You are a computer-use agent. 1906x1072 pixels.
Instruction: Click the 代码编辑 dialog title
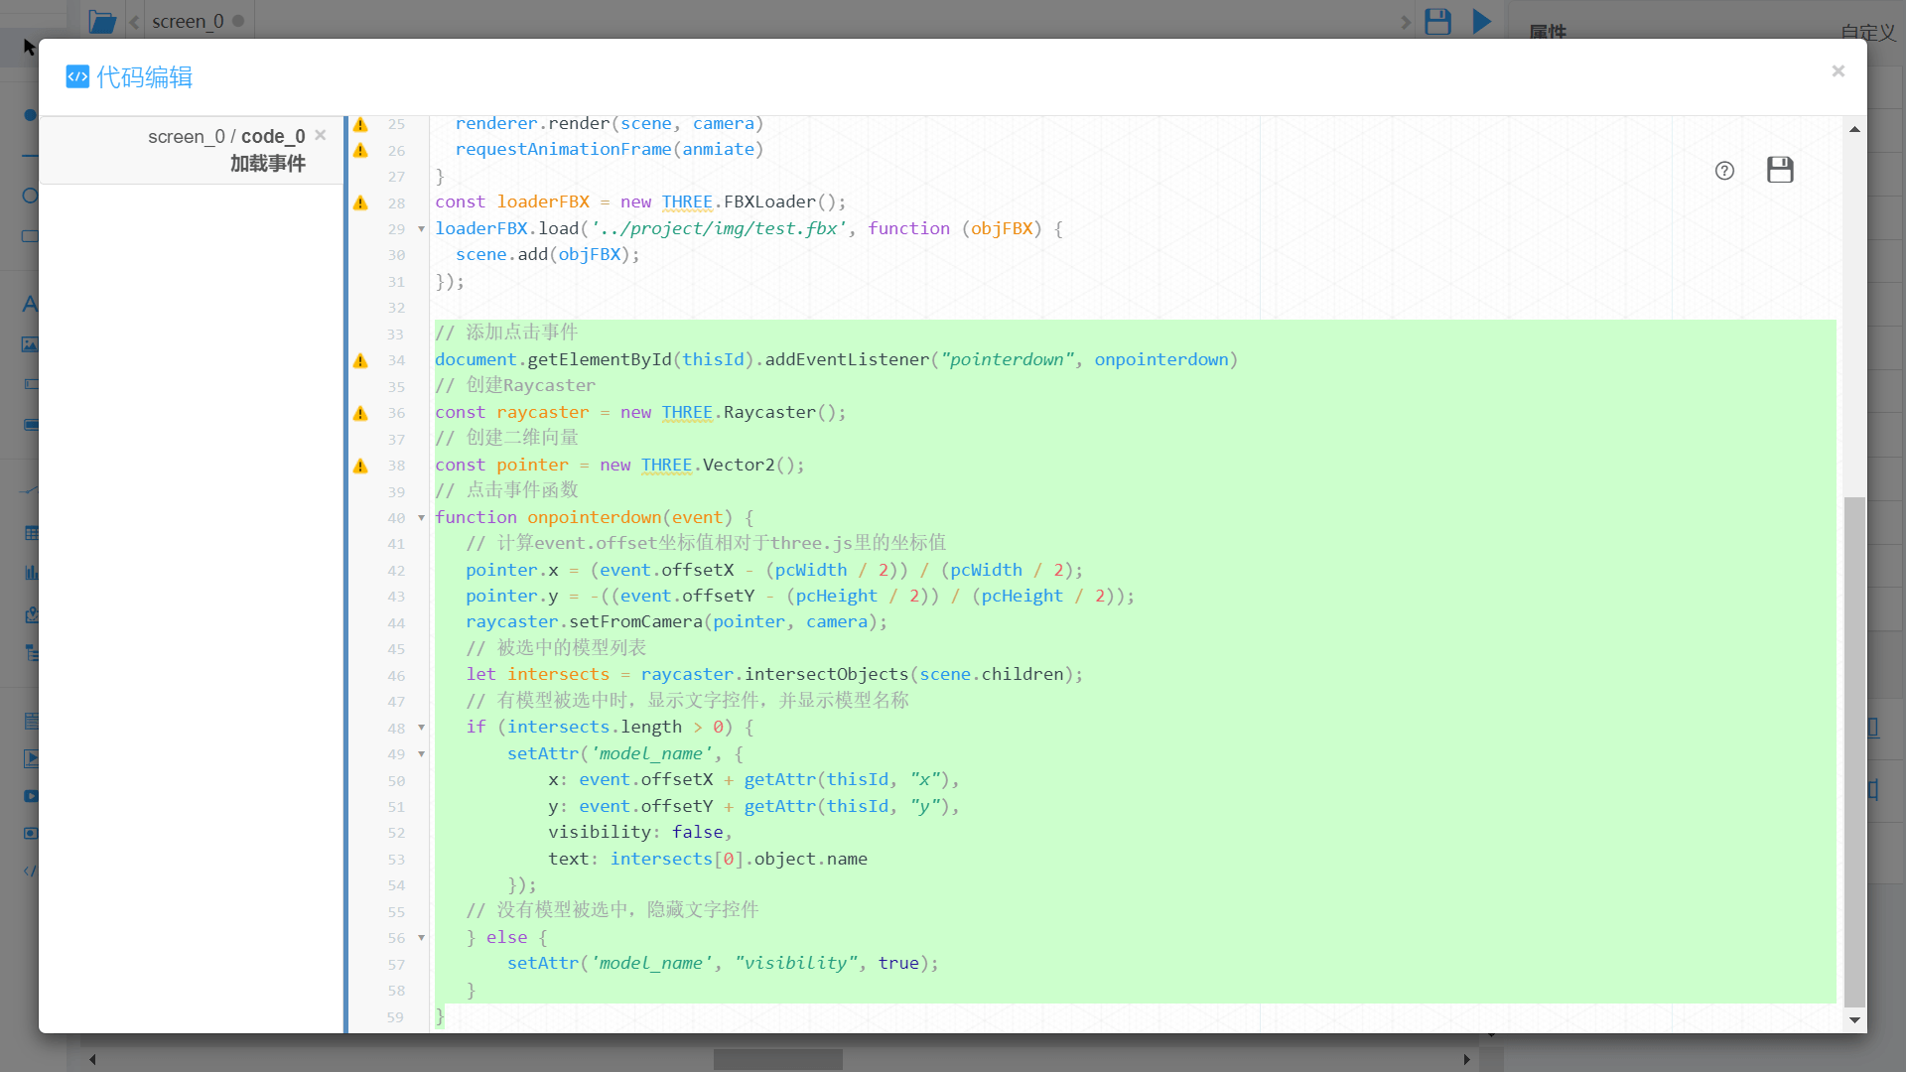click(144, 76)
